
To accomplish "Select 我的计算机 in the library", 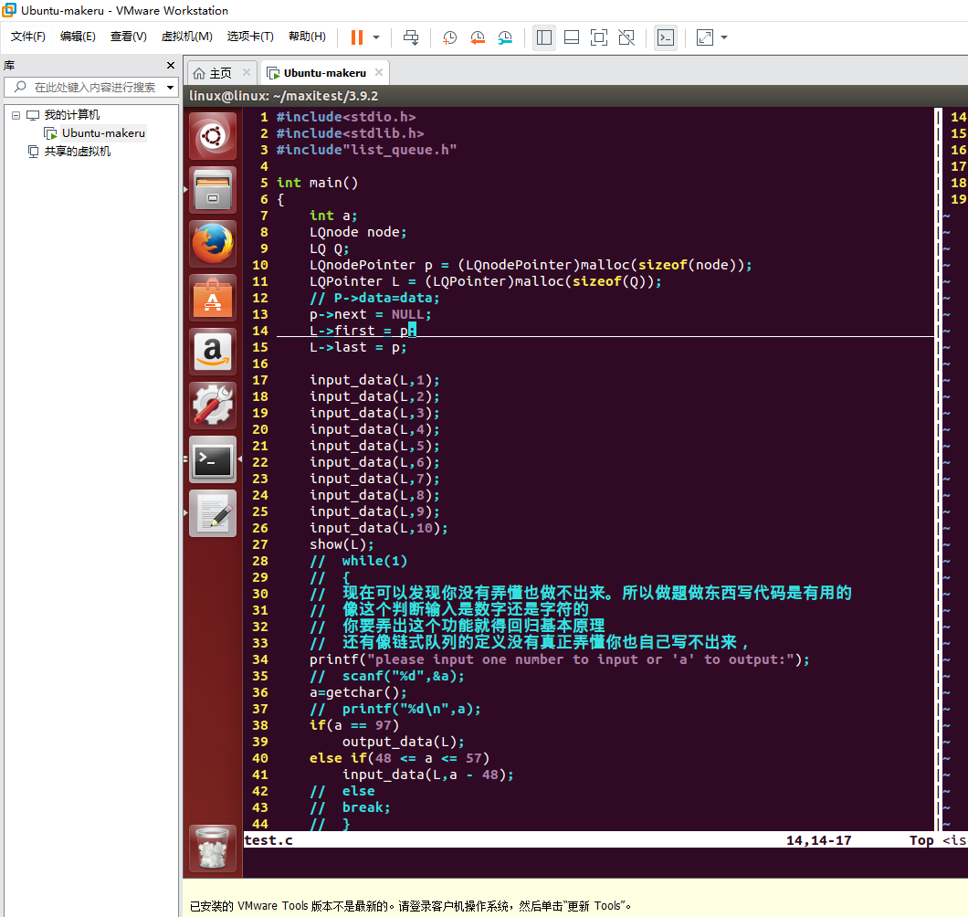I will tap(71, 115).
